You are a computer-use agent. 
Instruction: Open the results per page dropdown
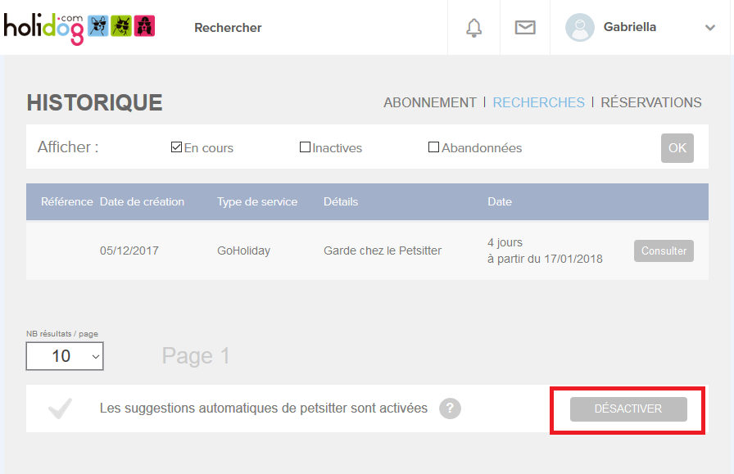pyautogui.click(x=65, y=356)
